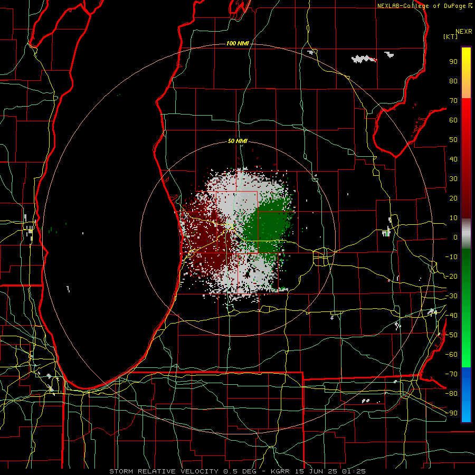Screen dimensions: 475x475
Task: Click the "70" velocity scale label
Action: click(453, 101)
